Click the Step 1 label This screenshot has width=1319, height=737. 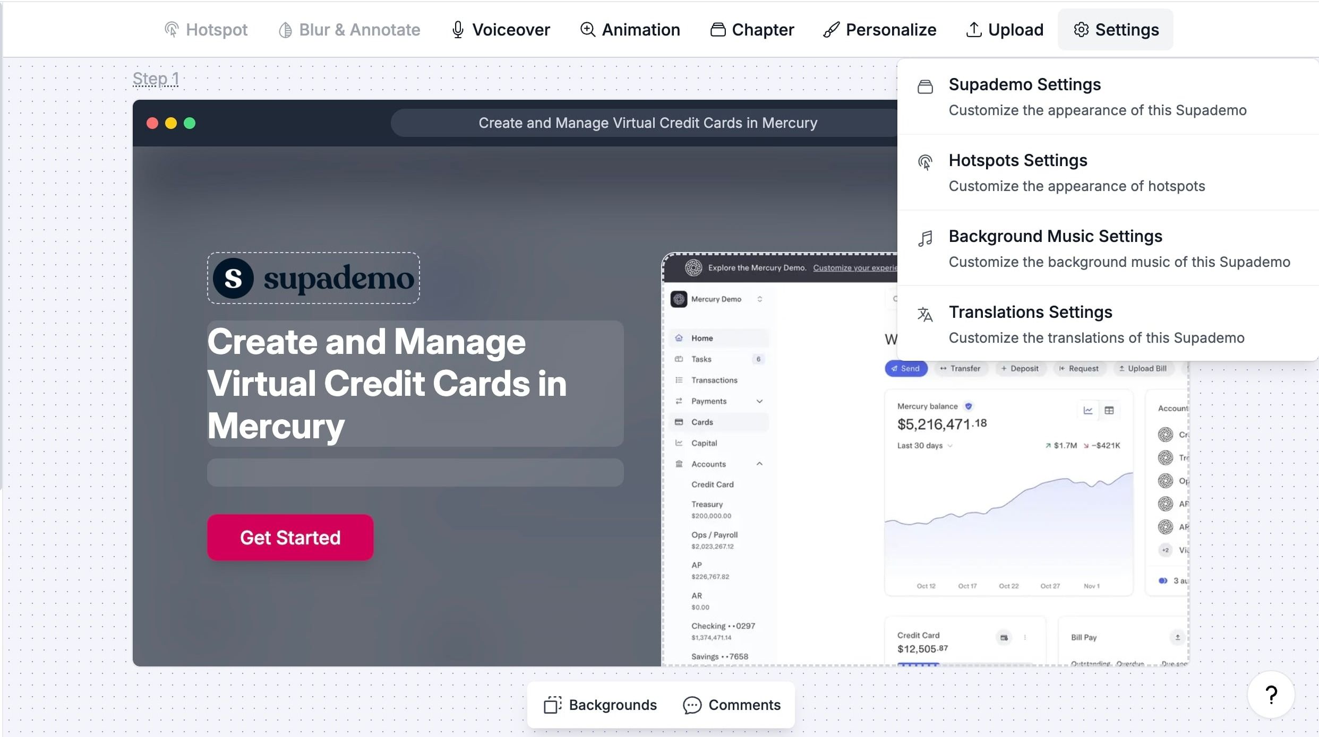(x=156, y=79)
